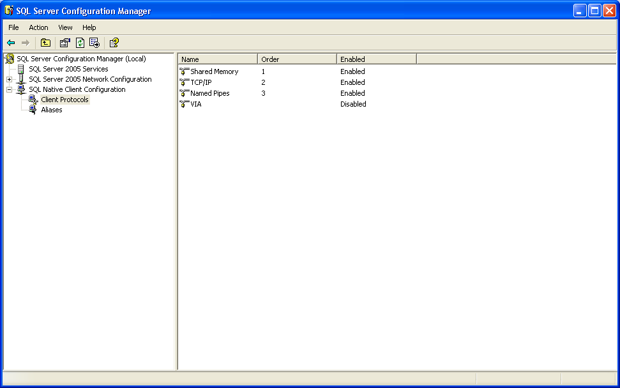Maximize the Configuration Manager window
Image resolution: width=620 pixels, height=388 pixels.
click(x=594, y=11)
